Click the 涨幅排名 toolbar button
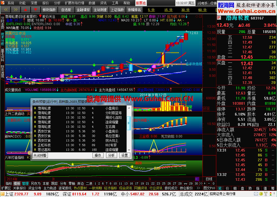This screenshot has height=197, width=277. click(x=134, y=10)
